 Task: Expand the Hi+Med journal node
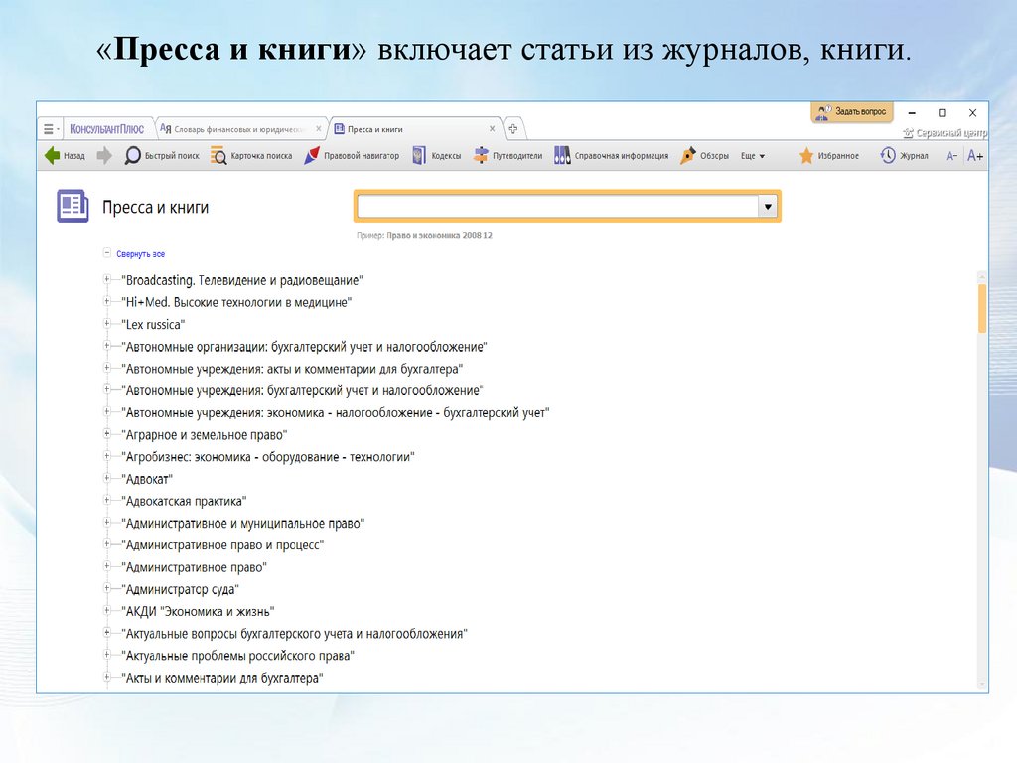[107, 301]
